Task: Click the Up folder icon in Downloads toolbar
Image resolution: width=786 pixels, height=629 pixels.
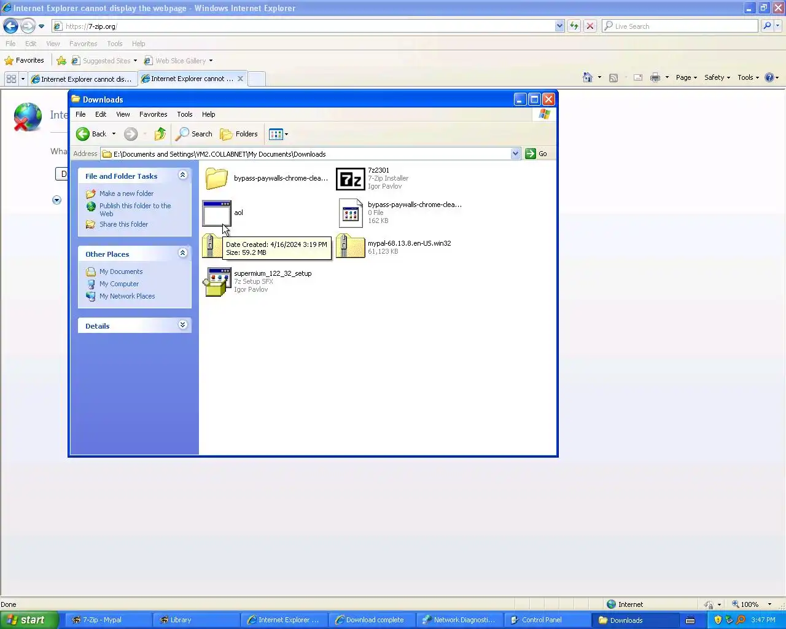Action: tap(160, 134)
